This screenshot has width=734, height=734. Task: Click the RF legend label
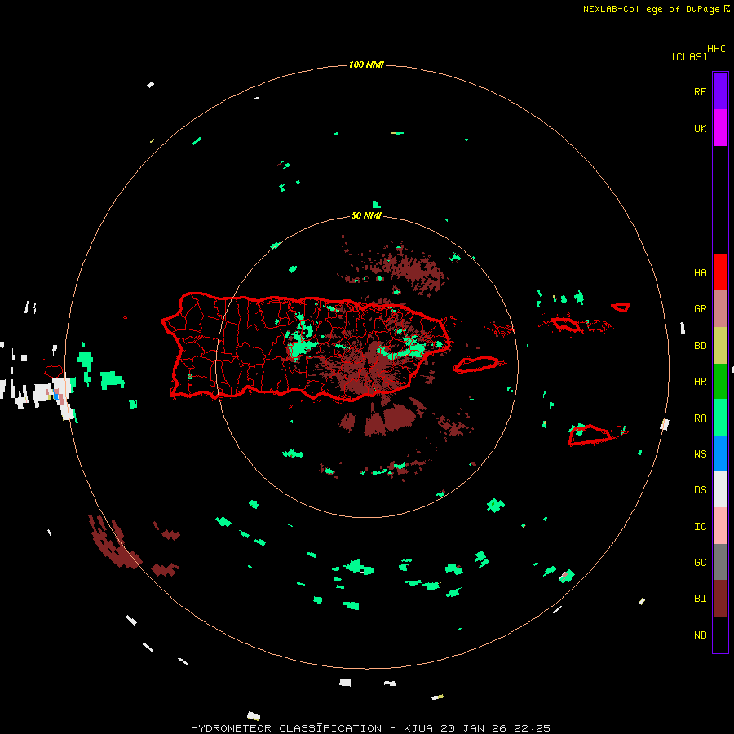pyautogui.click(x=701, y=91)
